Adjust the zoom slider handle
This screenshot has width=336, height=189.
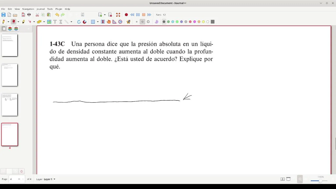point(320,181)
